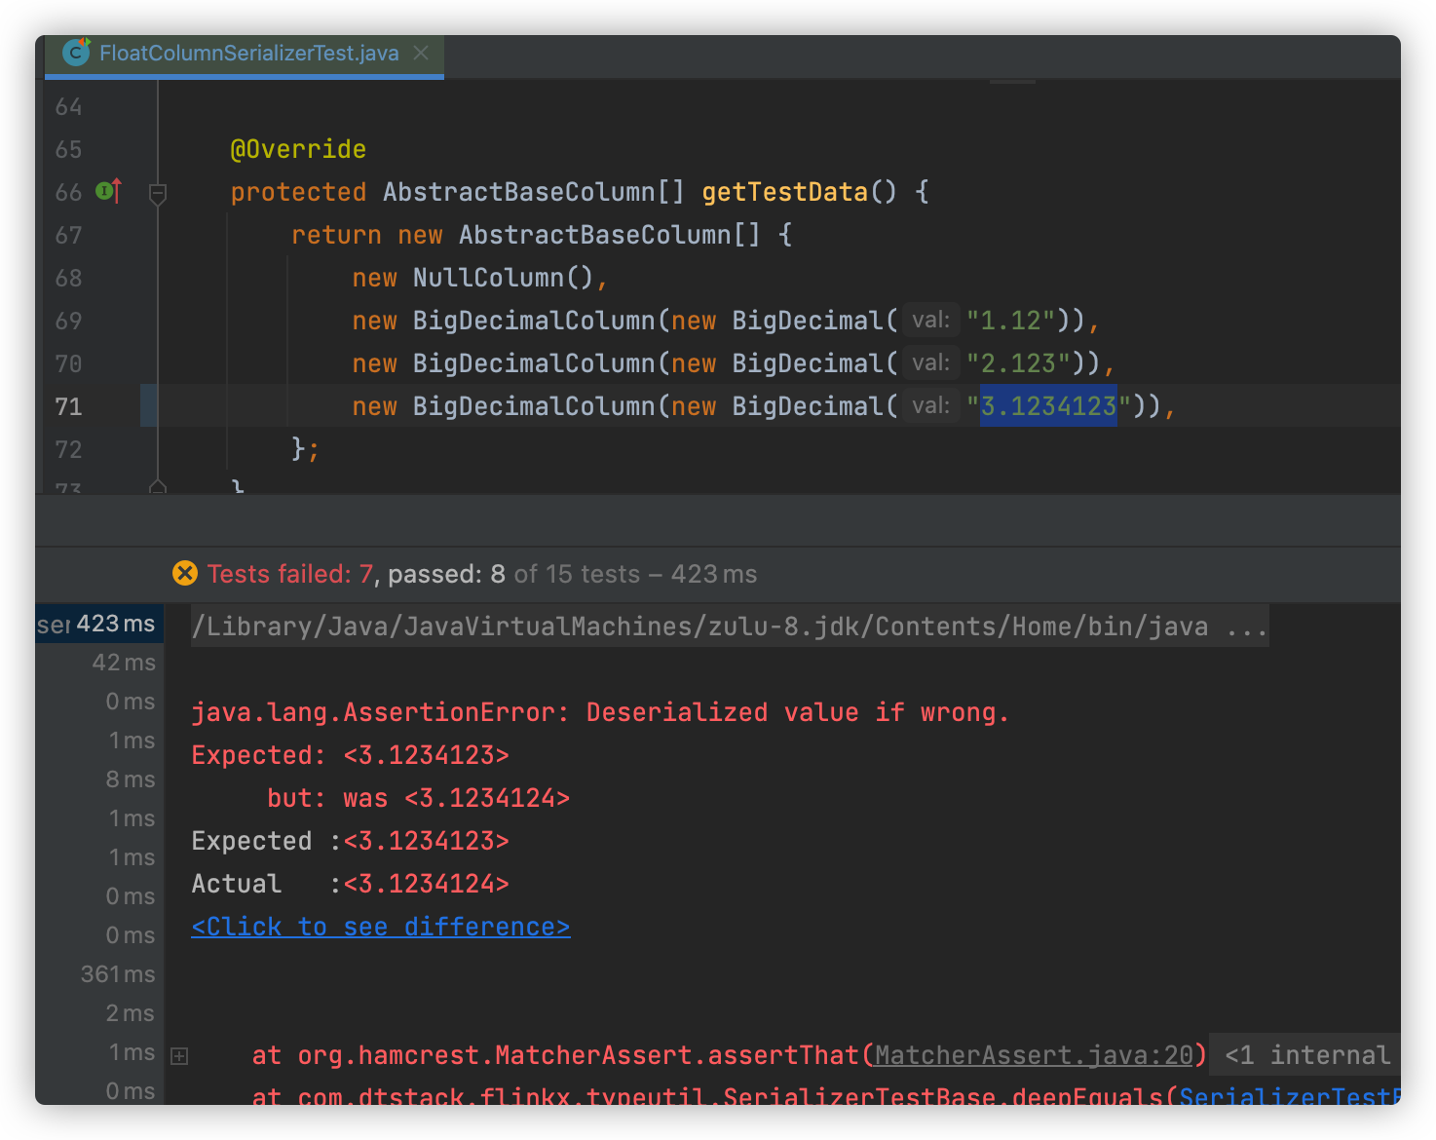The image size is (1436, 1140).
Task: Click 'Tests failed: 7' status text
Action: 290,574
